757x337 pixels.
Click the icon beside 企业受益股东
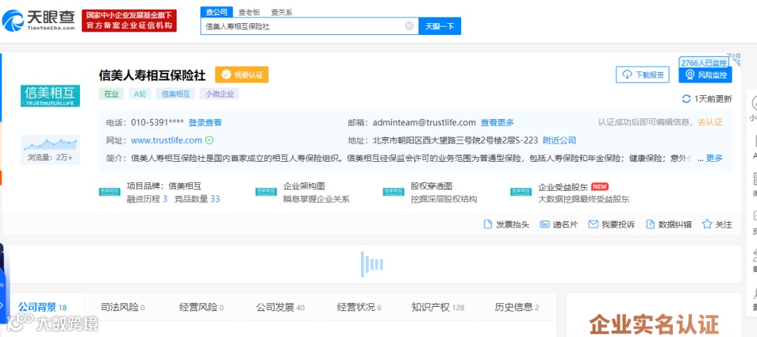[521, 192]
